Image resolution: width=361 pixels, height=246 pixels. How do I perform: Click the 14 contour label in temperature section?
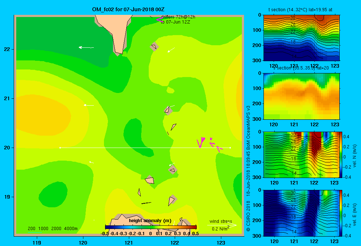tap(294, 56)
